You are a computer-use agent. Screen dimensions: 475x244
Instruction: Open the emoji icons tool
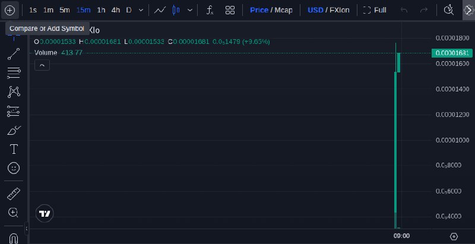click(14, 168)
